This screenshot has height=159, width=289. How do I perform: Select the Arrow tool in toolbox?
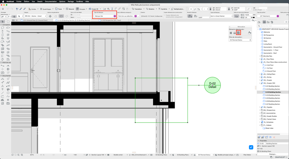[3, 22]
